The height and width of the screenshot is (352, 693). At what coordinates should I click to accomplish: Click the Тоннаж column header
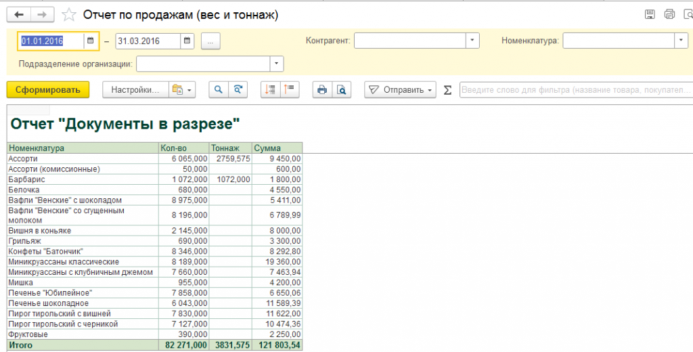(x=231, y=148)
